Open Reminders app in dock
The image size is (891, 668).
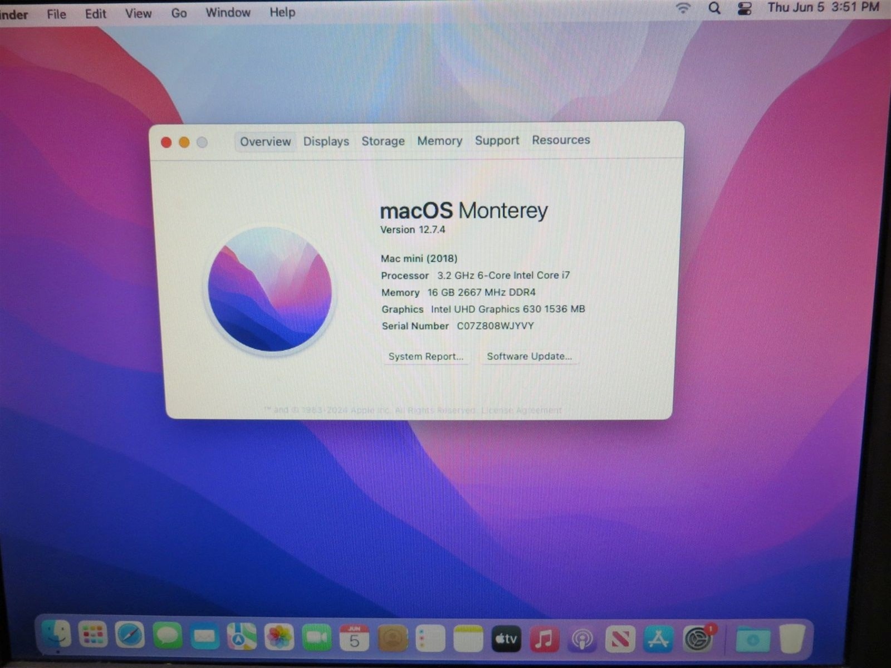tap(430, 638)
